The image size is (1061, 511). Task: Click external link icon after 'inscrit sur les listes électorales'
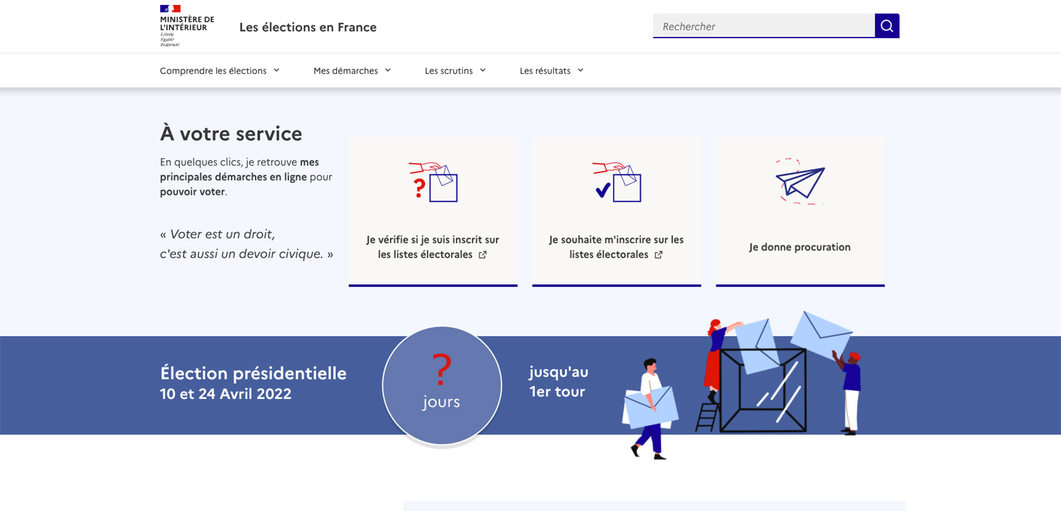click(x=482, y=255)
